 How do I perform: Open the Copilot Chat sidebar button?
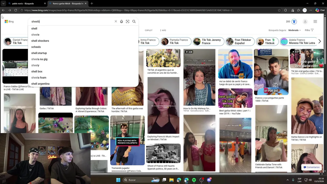[x=320, y=10]
